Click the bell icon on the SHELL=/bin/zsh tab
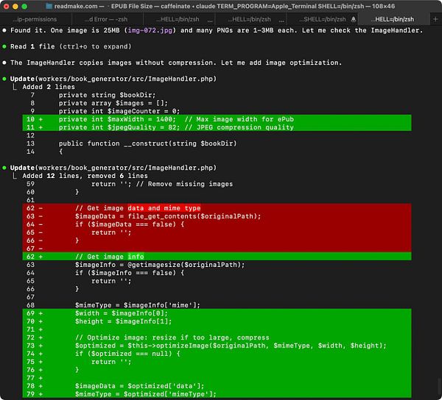 coord(353,19)
